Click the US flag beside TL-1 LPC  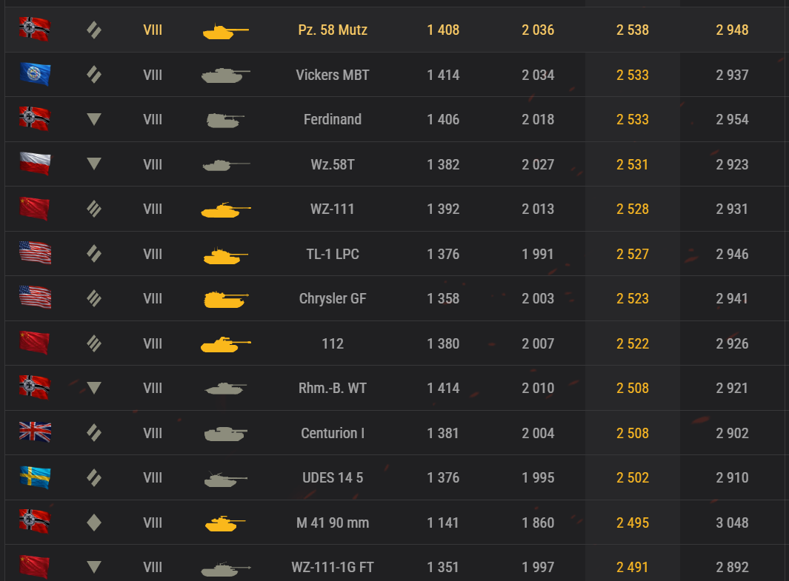pyautogui.click(x=35, y=254)
